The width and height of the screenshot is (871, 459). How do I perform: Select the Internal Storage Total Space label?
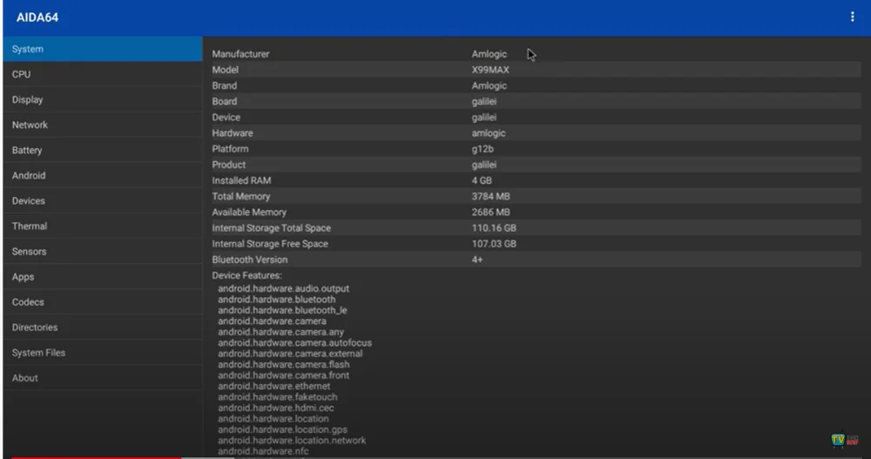[271, 228]
